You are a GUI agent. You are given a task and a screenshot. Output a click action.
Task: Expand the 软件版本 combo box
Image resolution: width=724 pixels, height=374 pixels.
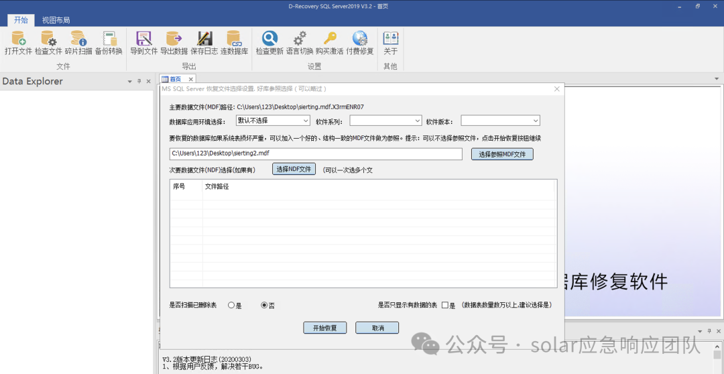pos(501,121)
